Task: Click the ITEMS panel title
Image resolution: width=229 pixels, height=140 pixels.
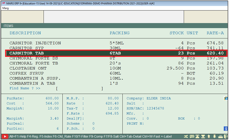Action: [8, 26]
